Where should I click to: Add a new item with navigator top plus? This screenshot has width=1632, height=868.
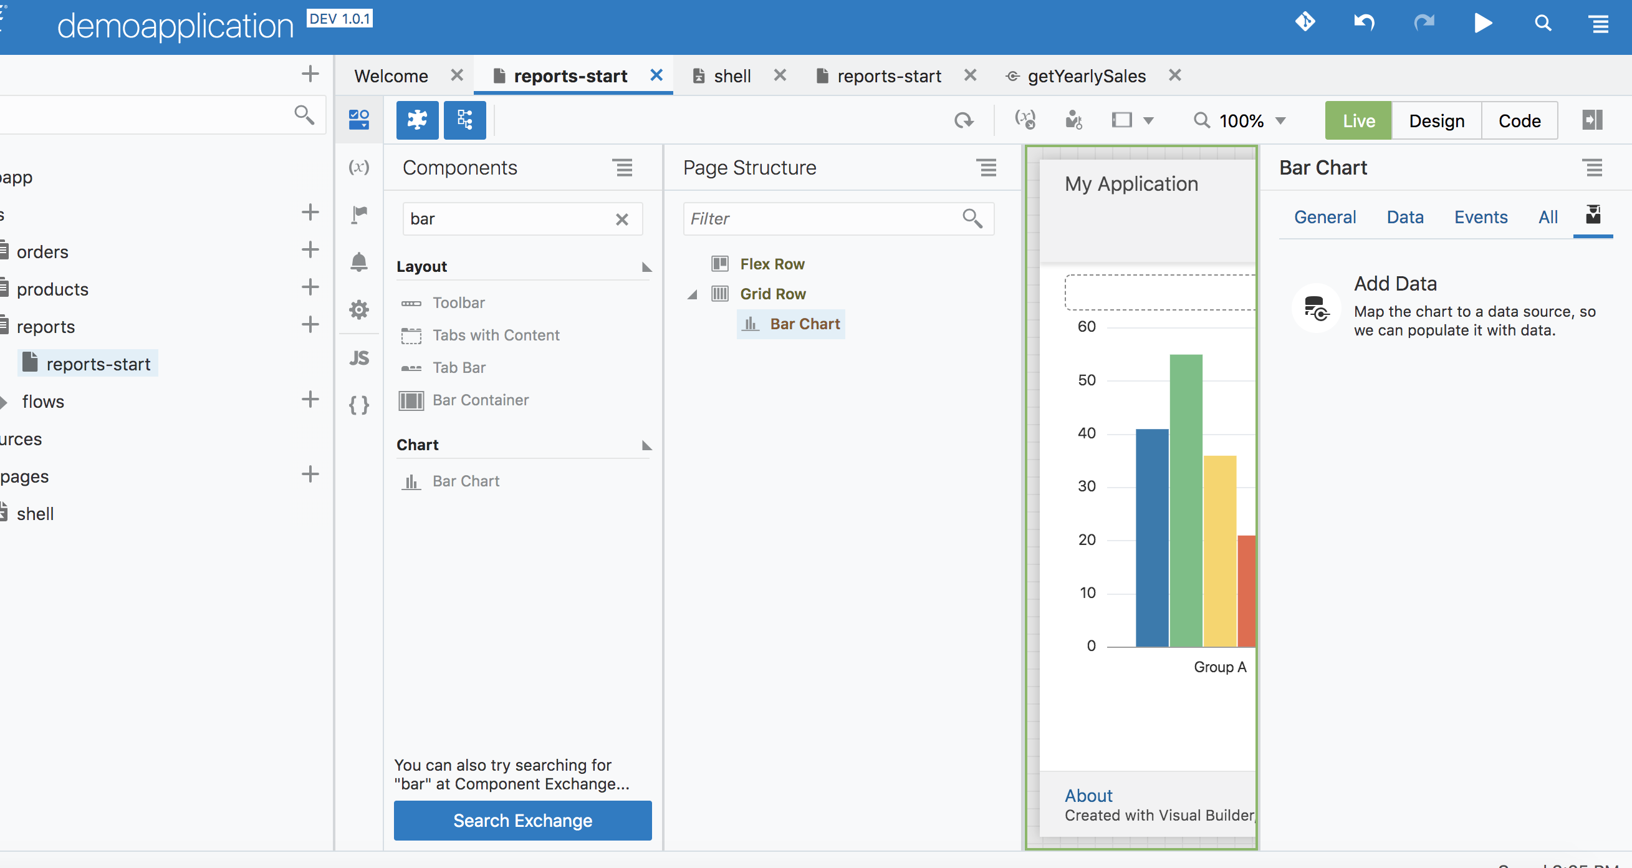coord(310,74)
